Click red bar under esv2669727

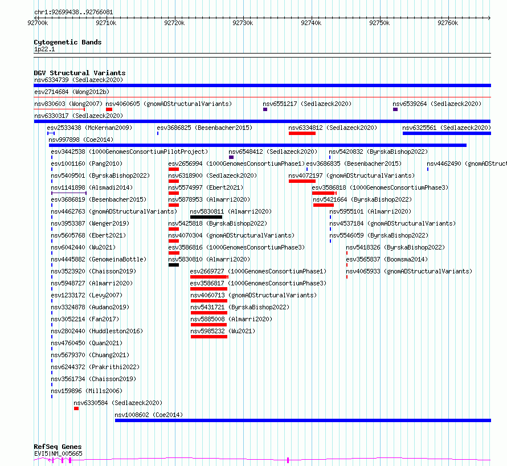coord(209,277)
